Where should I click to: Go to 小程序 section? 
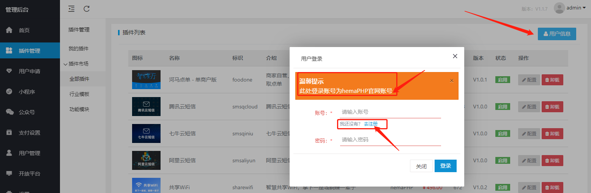point(30,92)
